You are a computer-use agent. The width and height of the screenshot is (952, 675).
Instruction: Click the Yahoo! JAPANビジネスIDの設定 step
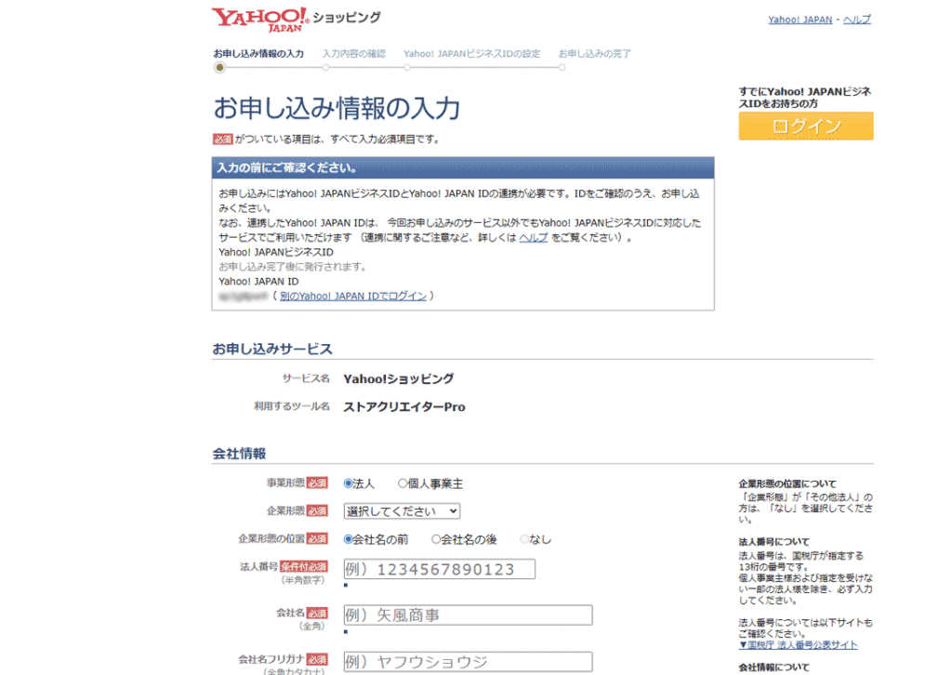(x=471, y=54)
